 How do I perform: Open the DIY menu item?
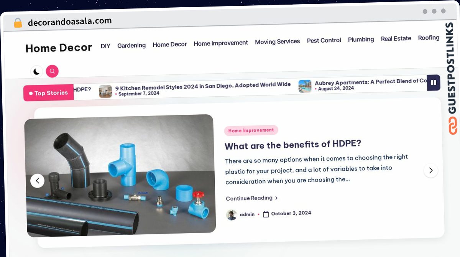point(105,46)
